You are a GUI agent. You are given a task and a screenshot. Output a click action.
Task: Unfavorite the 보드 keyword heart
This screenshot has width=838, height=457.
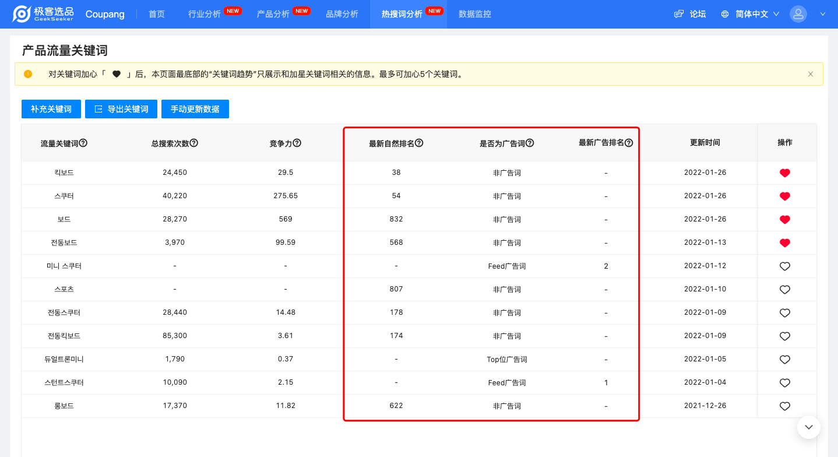pyautogui.click(x=785, y=220)
